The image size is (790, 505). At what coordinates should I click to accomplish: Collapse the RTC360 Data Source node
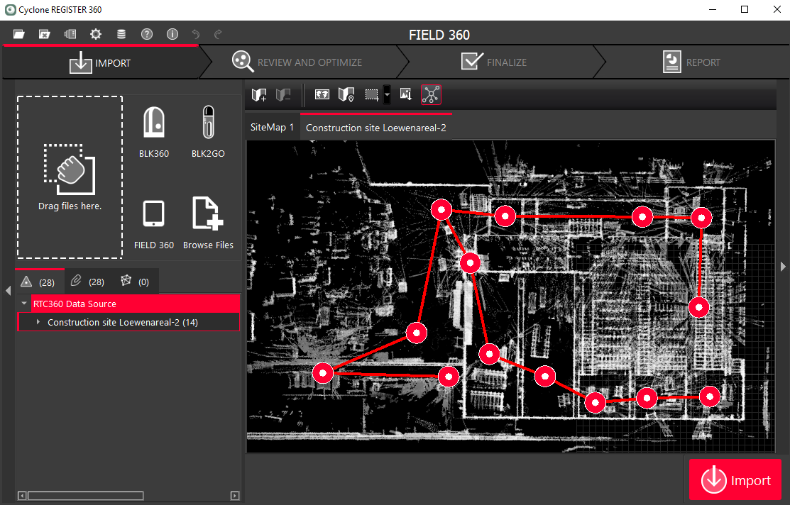point(23,303)
